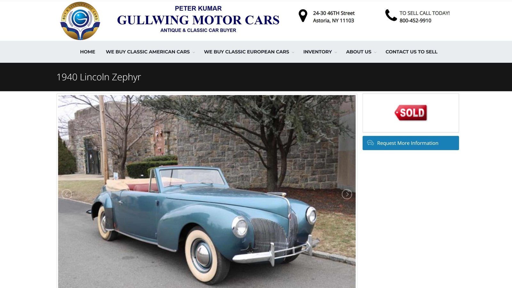Click the Gullwing Motor Cars title text
Screen dimensions: 512x288
point(198,20)
